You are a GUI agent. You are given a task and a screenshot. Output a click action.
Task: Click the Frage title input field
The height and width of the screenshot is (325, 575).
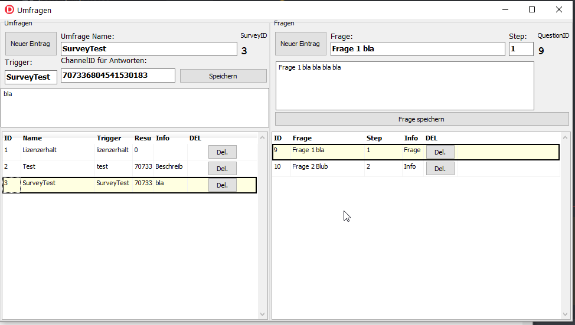(x=417, y=49)
